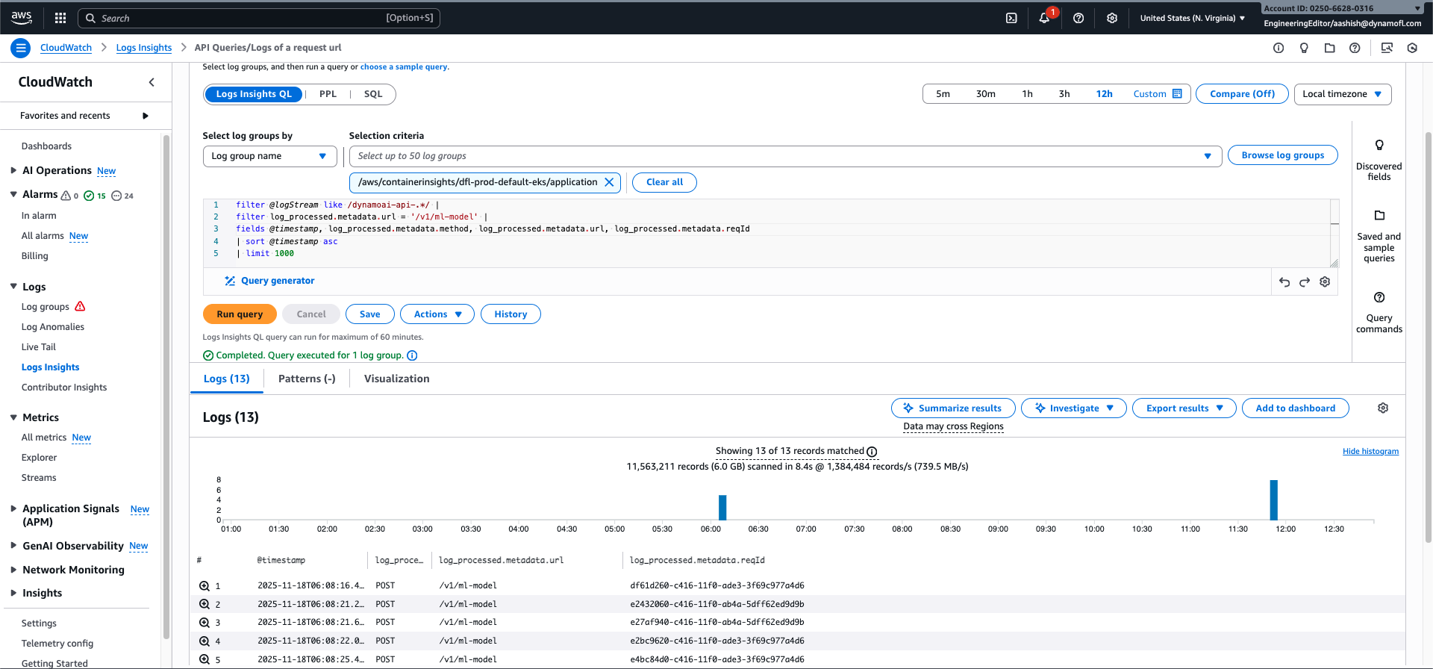Set time range to 12h
Image resolution: width=1433 pixels, height=669 pixels.
tap(1105, 94)
